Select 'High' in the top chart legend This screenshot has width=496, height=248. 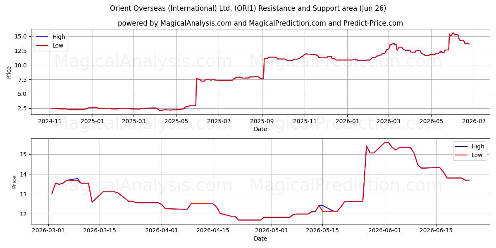[59, 37]
